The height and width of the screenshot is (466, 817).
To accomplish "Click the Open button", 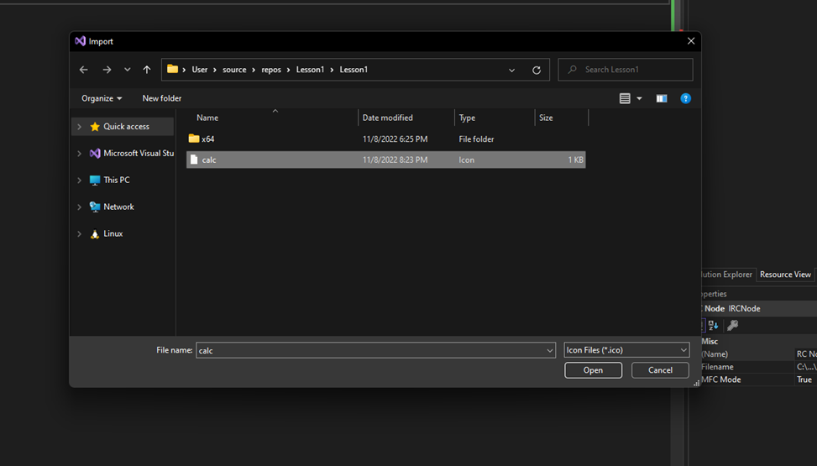I will (593, 370).
